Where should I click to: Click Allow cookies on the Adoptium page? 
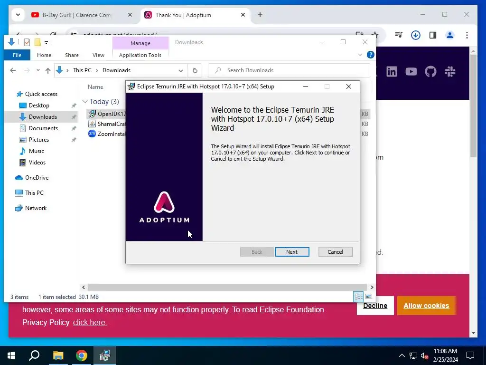426,306
